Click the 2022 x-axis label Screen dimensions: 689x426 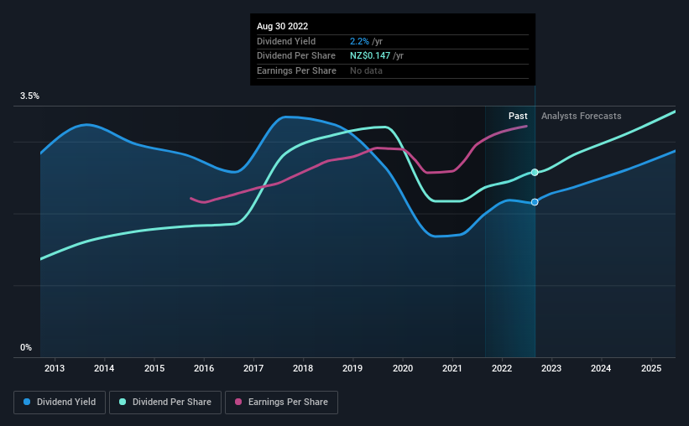pos(502,368)
